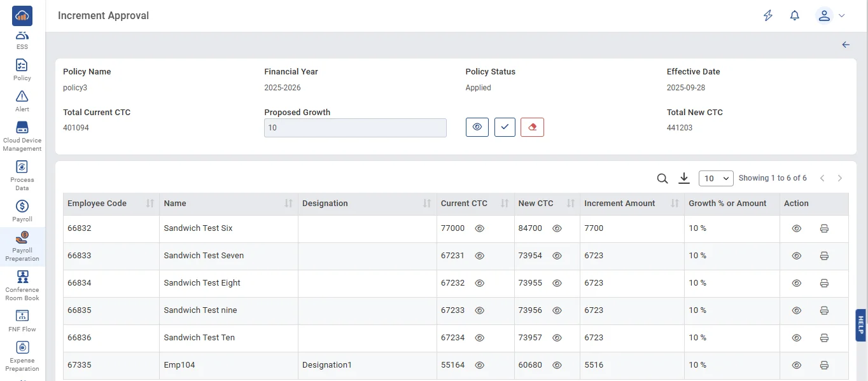This screenshot has width=868, height=381.
Task: View New CTC details for Sandwich Test Seven
Action: [x=557, y=256]
